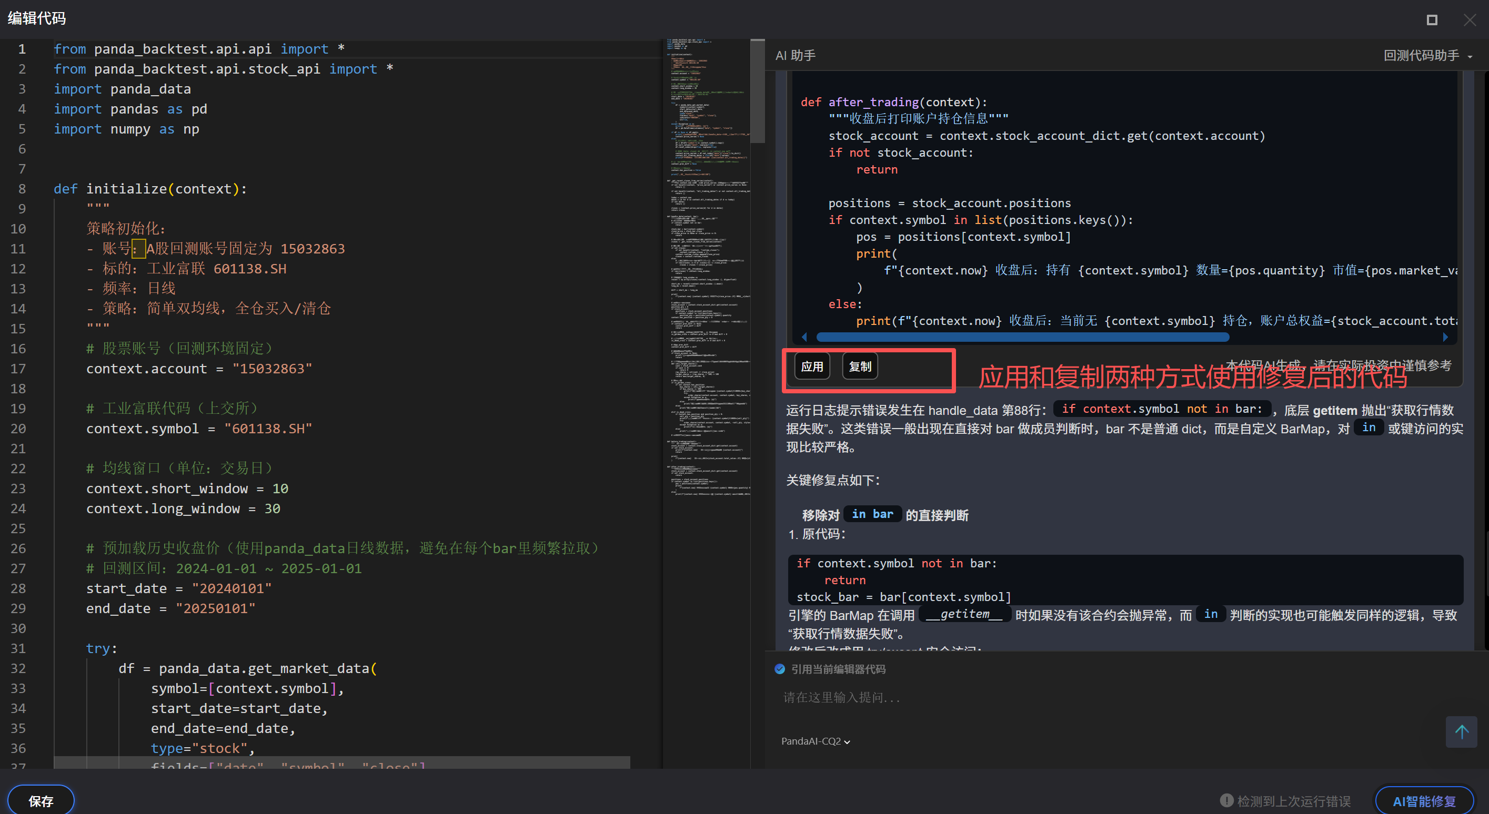Click the editor vertical scrollbar thumb

[x=757, y=90]
